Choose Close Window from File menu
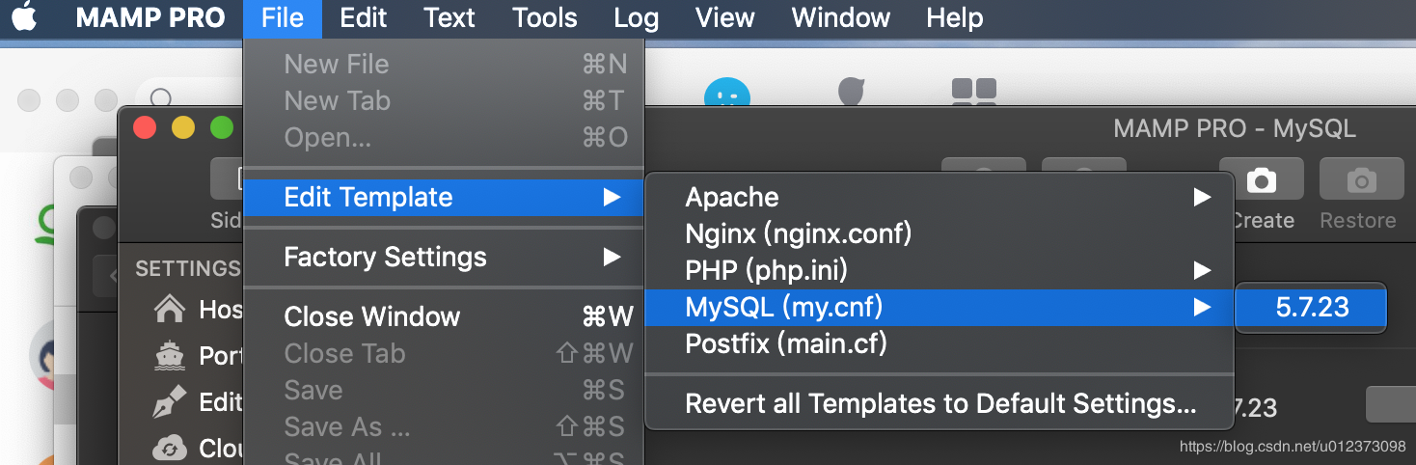1416x465 pixels. 444,316
